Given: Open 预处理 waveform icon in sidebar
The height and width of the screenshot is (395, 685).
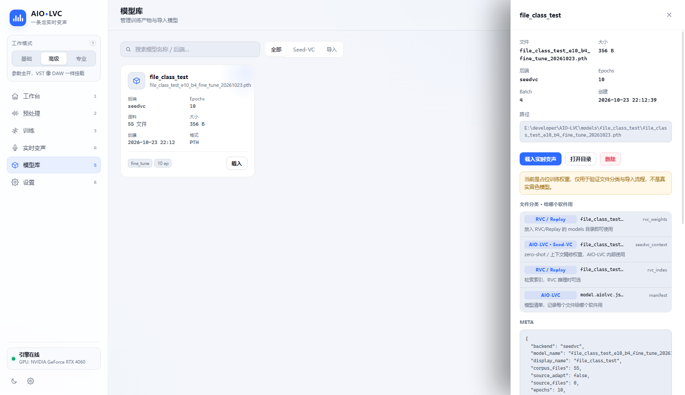Looking at the screenshot, I should pos(15,113).
